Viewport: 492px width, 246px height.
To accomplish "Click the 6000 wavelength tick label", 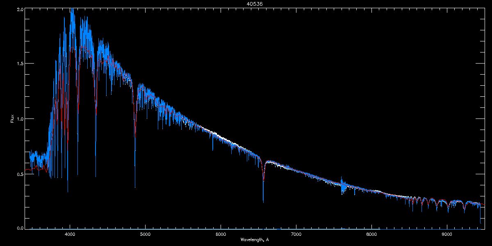I will pyautogui.click(x=221, y=235).
